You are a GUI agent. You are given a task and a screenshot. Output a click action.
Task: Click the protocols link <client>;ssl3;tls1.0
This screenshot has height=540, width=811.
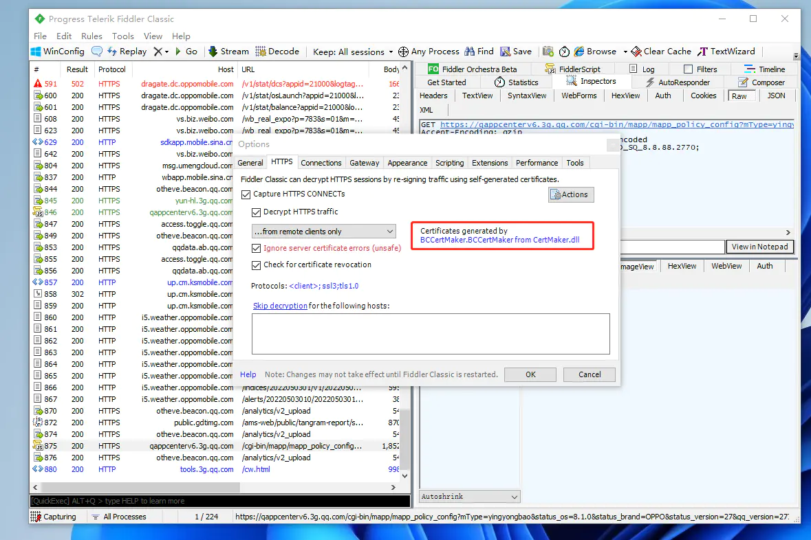click(x=324, y=286)
